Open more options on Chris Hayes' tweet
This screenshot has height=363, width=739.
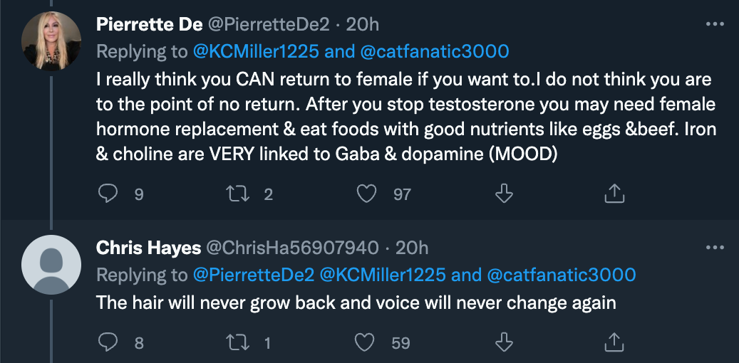[x=715, y=248]
